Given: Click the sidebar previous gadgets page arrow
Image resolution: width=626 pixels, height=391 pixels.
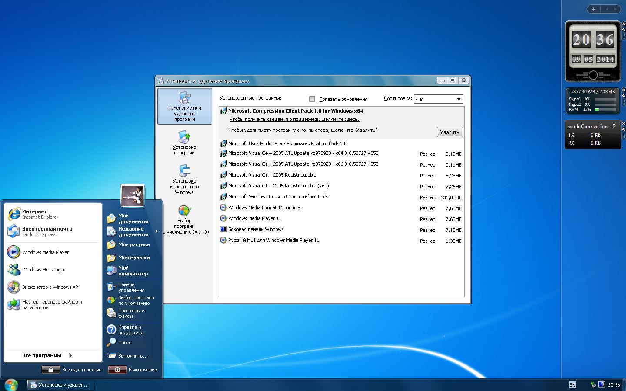Looking at the screenshot, I should (x=606, y=9).
